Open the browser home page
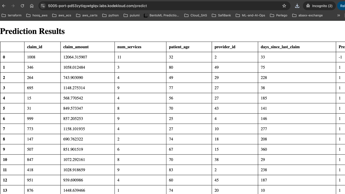Image resolution: width=345 pixels, height=194 pixels. tap(32, 6)
